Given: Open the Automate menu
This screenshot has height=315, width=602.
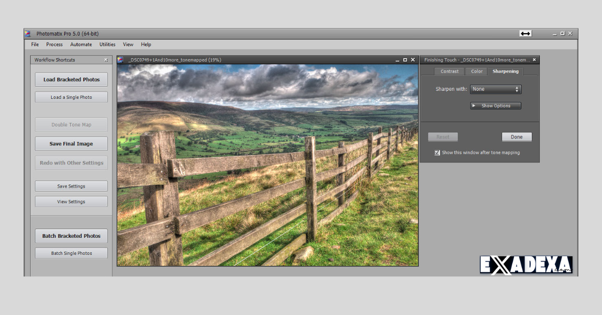Looking at the screenshot, I should (x=81, y=44).
